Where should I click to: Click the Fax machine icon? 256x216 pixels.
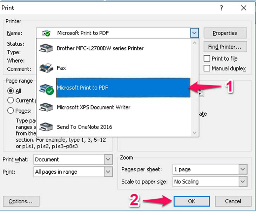tap(46, 68)
